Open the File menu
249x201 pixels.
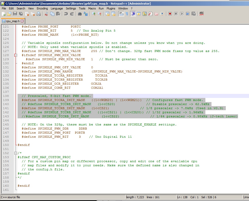[4, 8]
